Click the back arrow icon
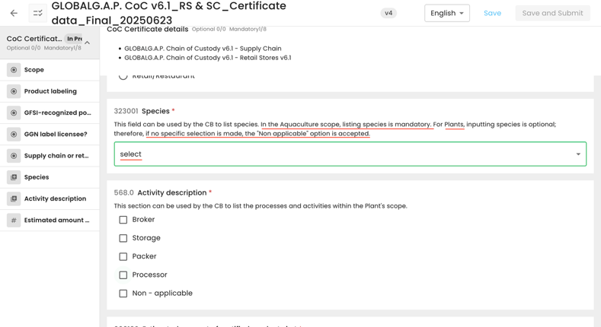Image resolution: width=601 pixels, height=327 pixels. 14,13
